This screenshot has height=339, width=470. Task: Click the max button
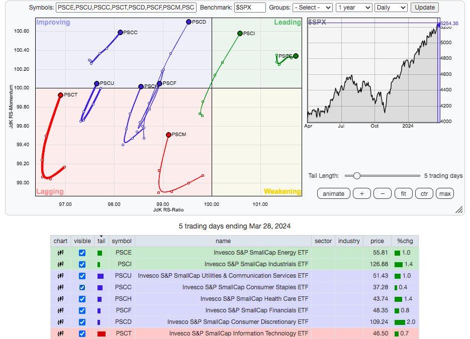tap(445, 194)
